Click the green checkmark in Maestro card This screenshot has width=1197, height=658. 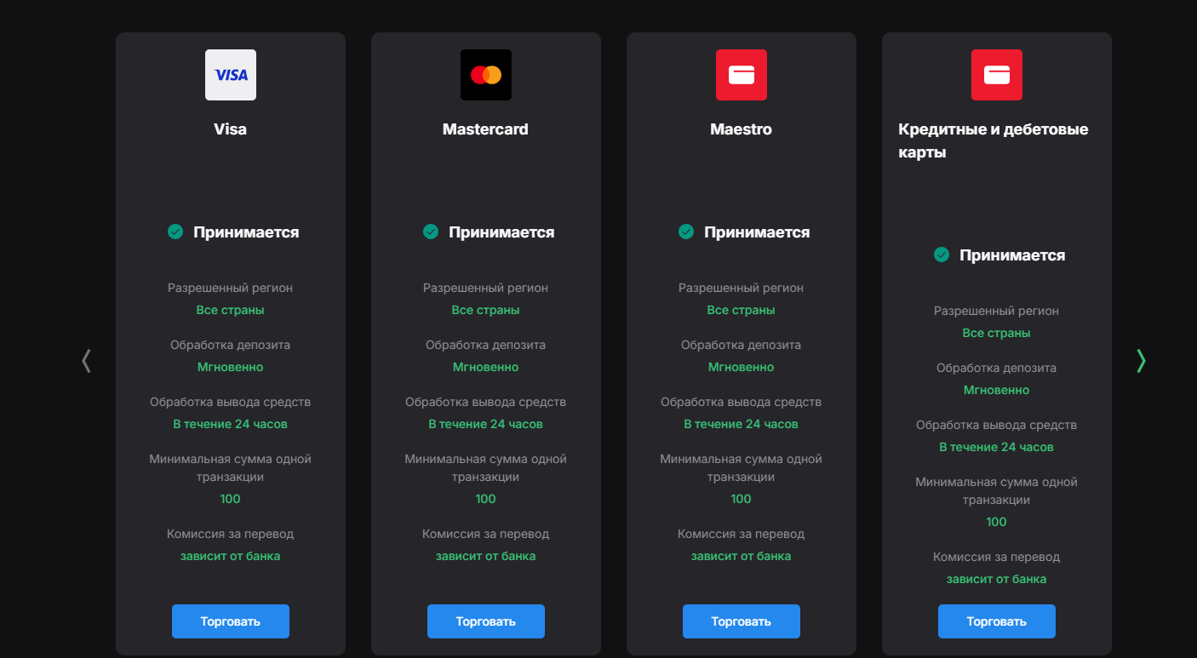[686, 232]
